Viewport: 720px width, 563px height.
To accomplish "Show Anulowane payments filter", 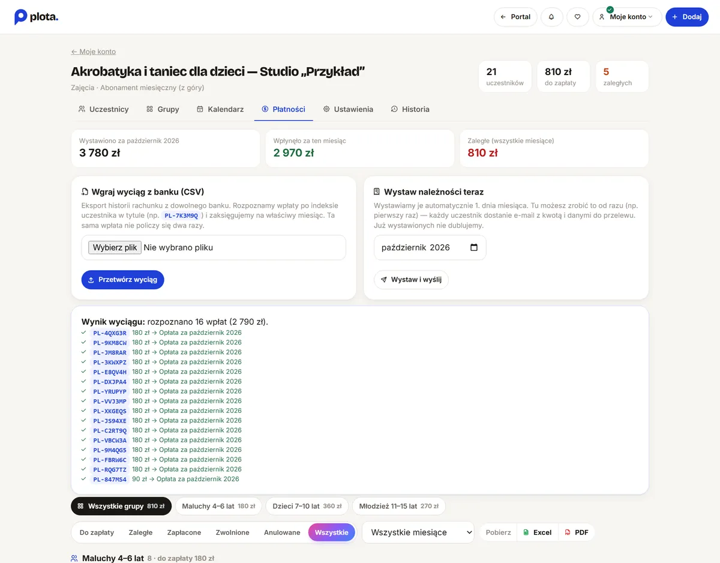I will pos(282,532).
